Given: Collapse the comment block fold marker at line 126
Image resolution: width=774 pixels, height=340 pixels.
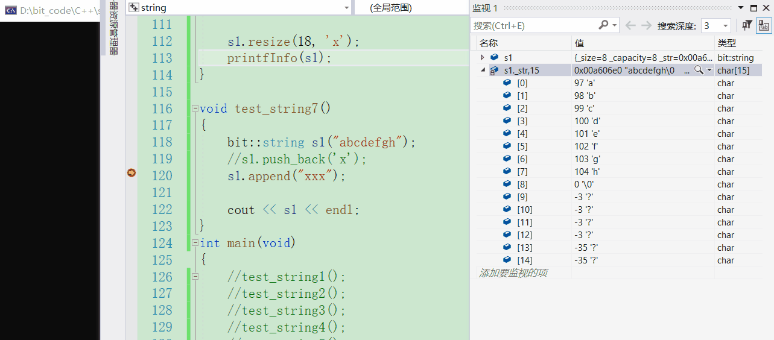Looking at the screenshot, I should [195, 277].
